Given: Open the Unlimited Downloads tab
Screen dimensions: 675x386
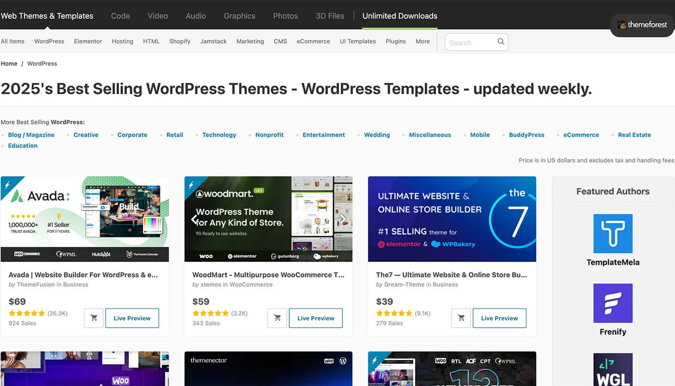Looking at the screenshot, I should [x=400, y=15].
